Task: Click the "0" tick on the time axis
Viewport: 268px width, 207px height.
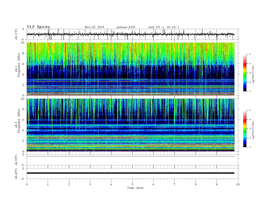Action: [x=27, y=184]
